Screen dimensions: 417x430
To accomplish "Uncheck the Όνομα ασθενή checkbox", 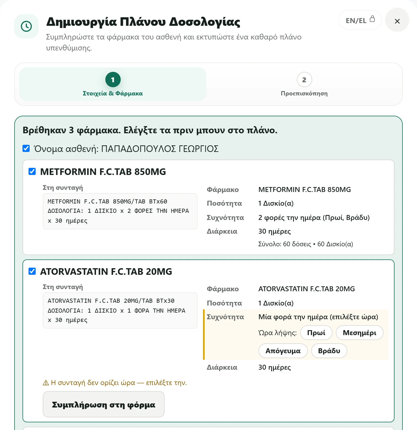I will [26, 148].
